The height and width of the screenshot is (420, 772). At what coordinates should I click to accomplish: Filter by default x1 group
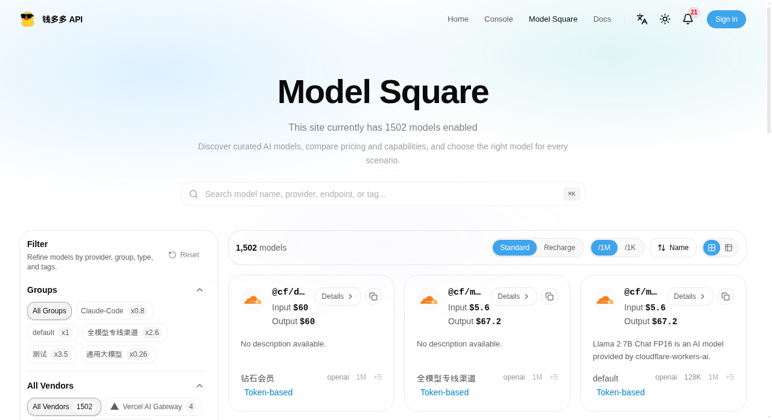pyautogui.click(x=52, y=333)
